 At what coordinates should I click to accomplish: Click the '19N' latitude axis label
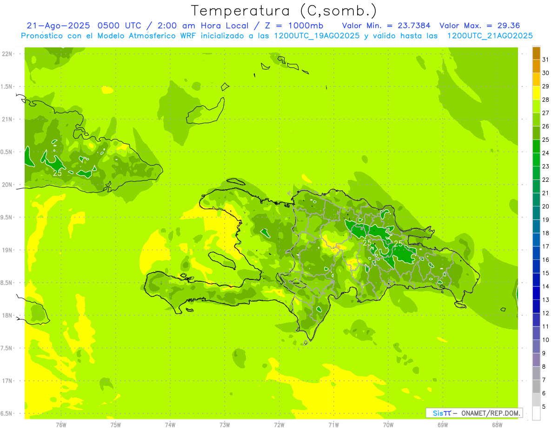point(7,250)
